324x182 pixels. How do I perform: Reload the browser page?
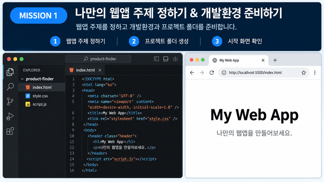pos(212,73)
